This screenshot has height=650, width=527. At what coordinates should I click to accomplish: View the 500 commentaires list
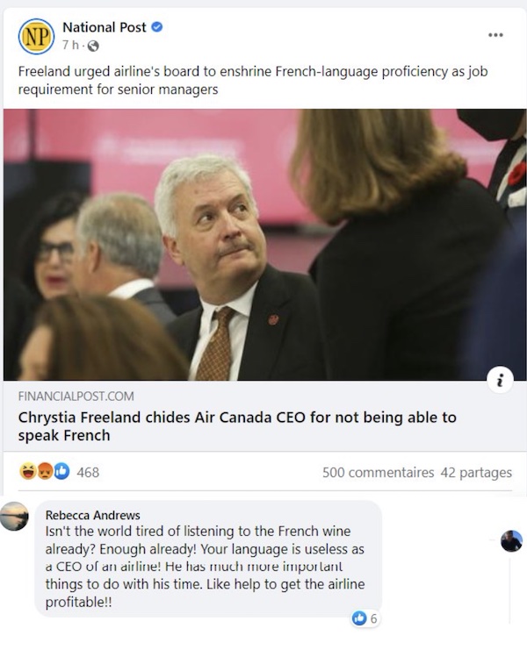(378, 473)
